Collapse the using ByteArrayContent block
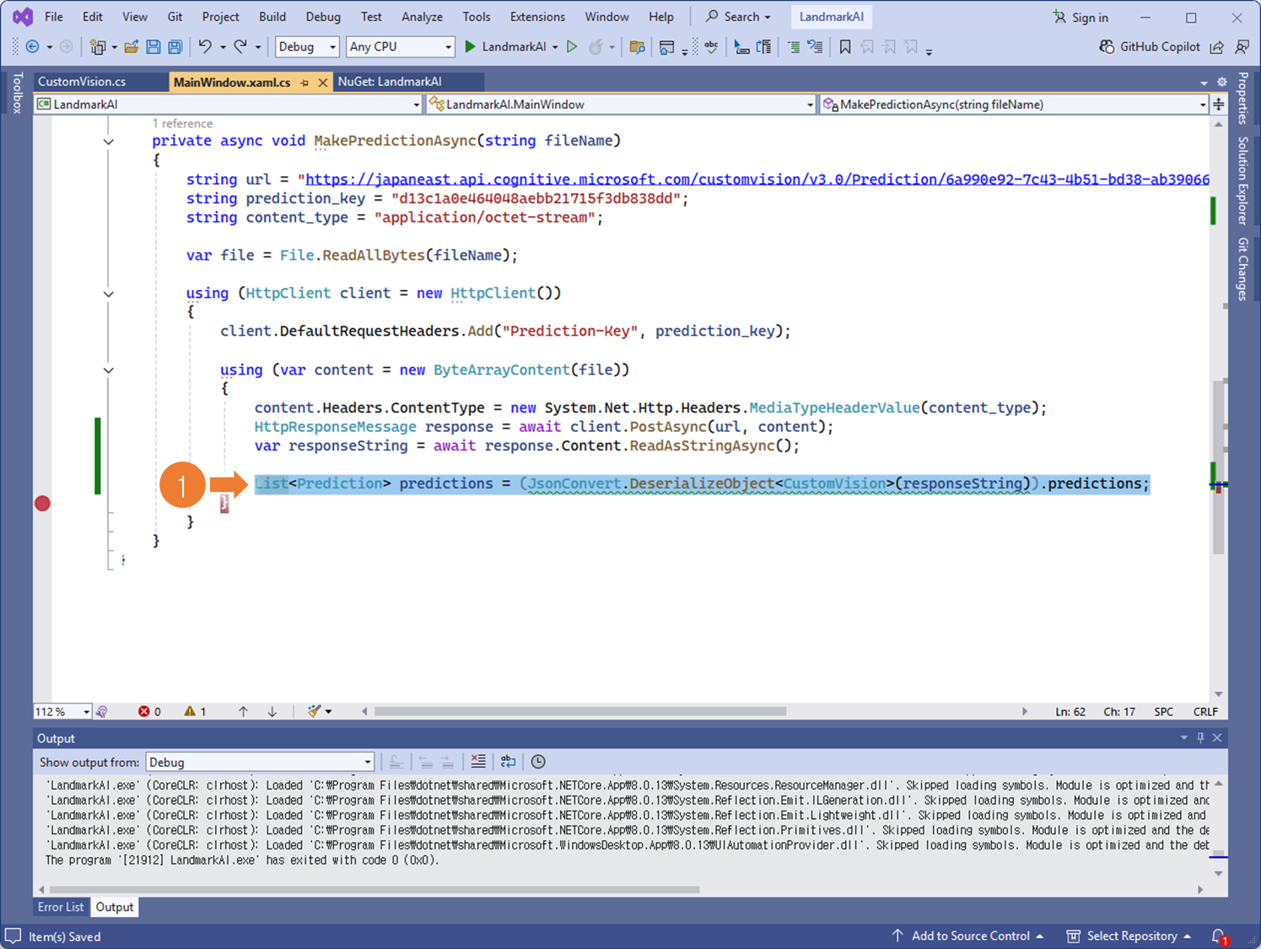This screenshot has height=949, width=1261. (109, 370)
